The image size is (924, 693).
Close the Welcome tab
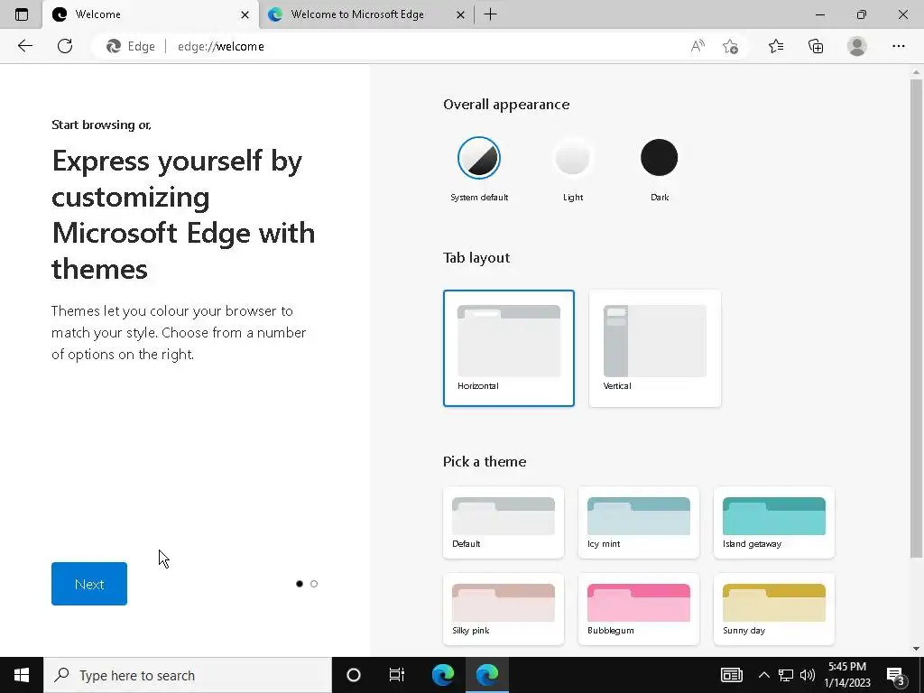pos(245,14)
